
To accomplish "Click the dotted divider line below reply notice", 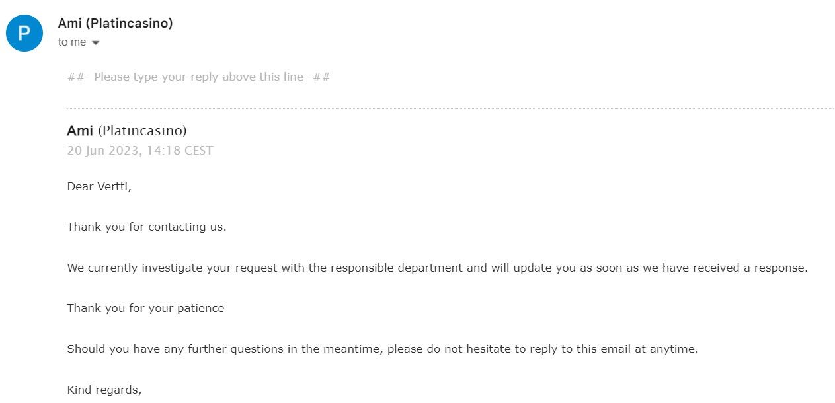I will [450, 108].
